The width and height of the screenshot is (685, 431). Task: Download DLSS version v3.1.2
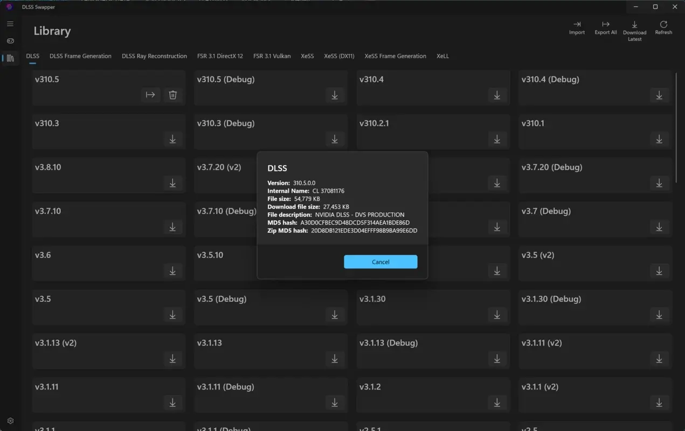496,402
